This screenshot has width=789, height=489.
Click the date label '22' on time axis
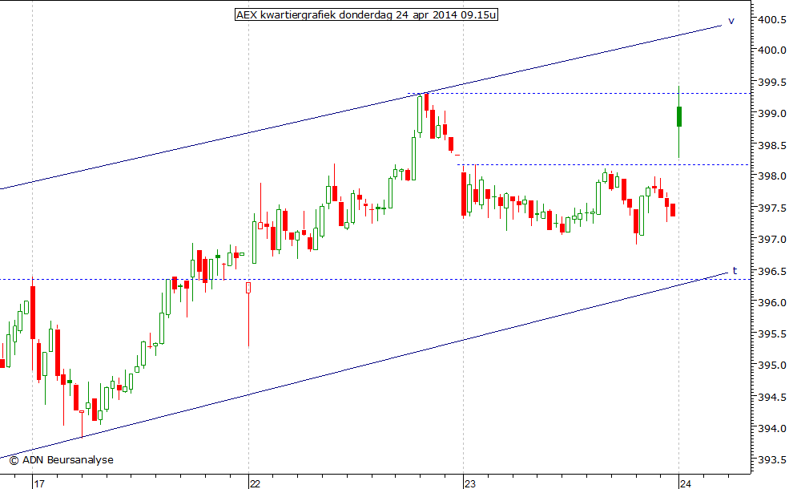255,483
